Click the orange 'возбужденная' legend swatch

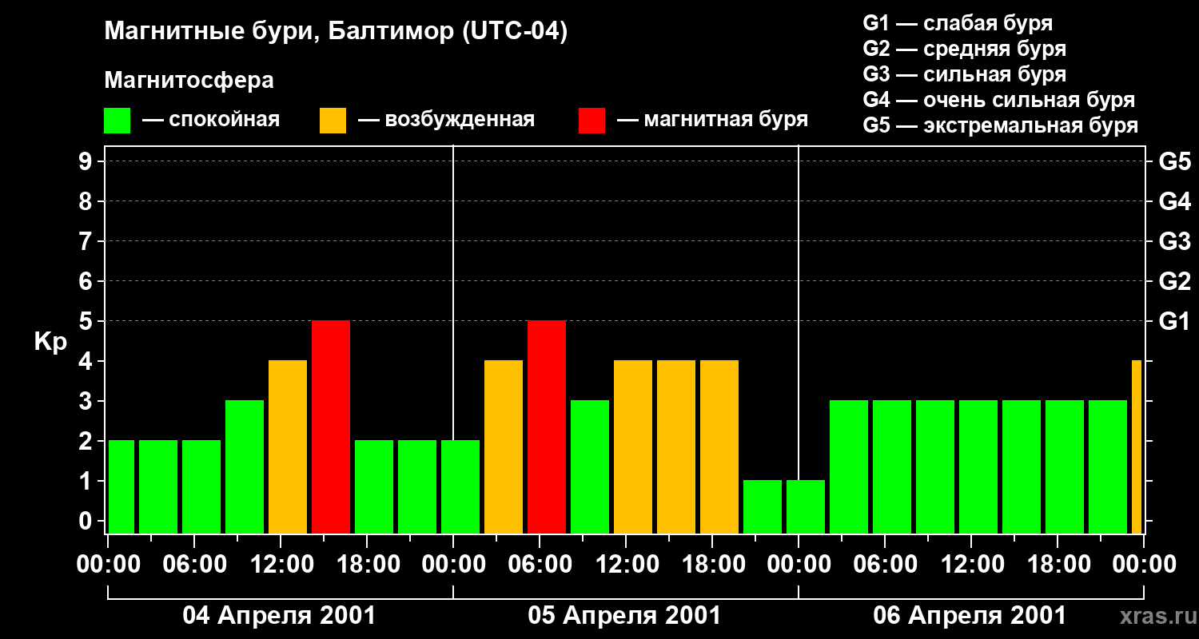click(333, 121)
